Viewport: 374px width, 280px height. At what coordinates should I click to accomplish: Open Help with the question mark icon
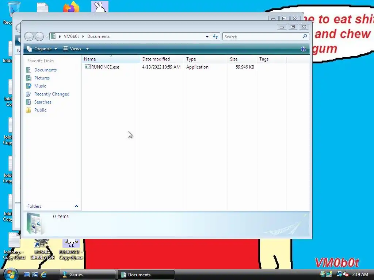(x=303, y=49)
